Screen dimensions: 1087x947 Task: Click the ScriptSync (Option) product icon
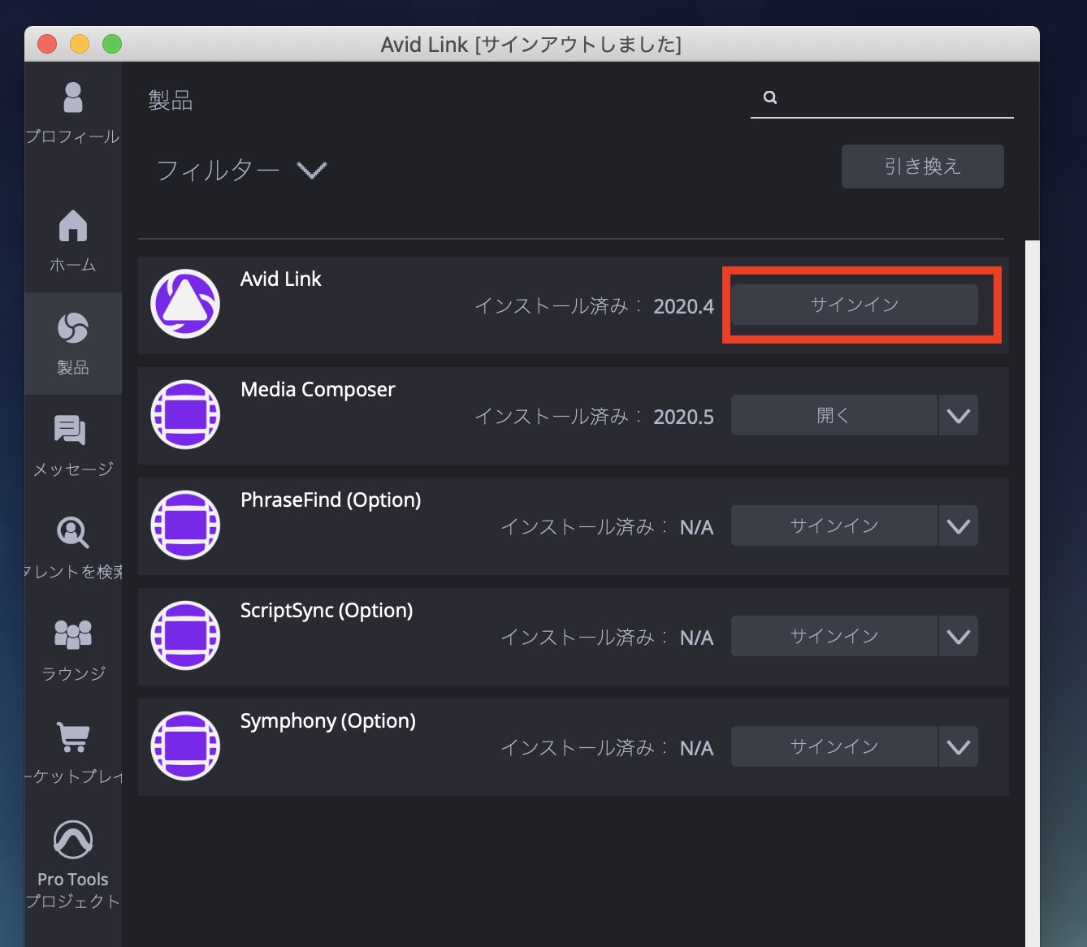pyautogui.click(x=185, y=635)
